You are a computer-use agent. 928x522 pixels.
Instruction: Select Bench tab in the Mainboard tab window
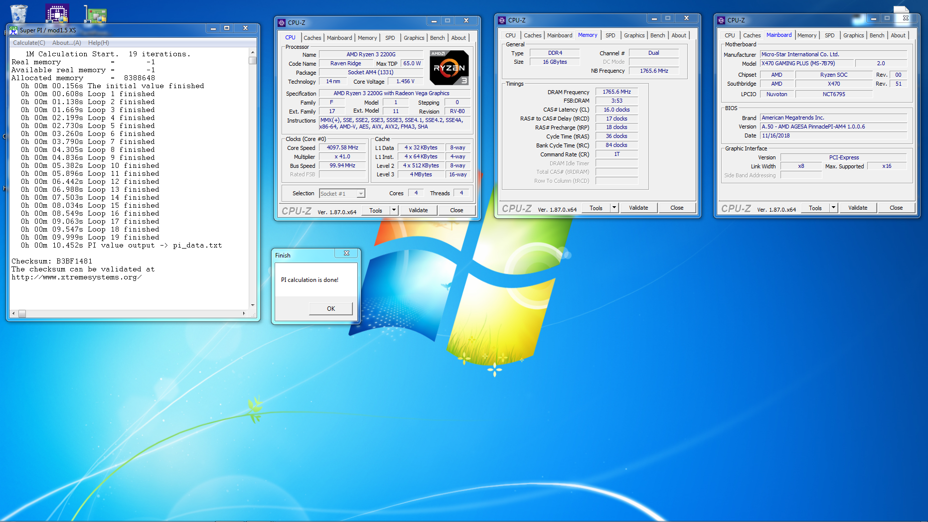[877, 35]
